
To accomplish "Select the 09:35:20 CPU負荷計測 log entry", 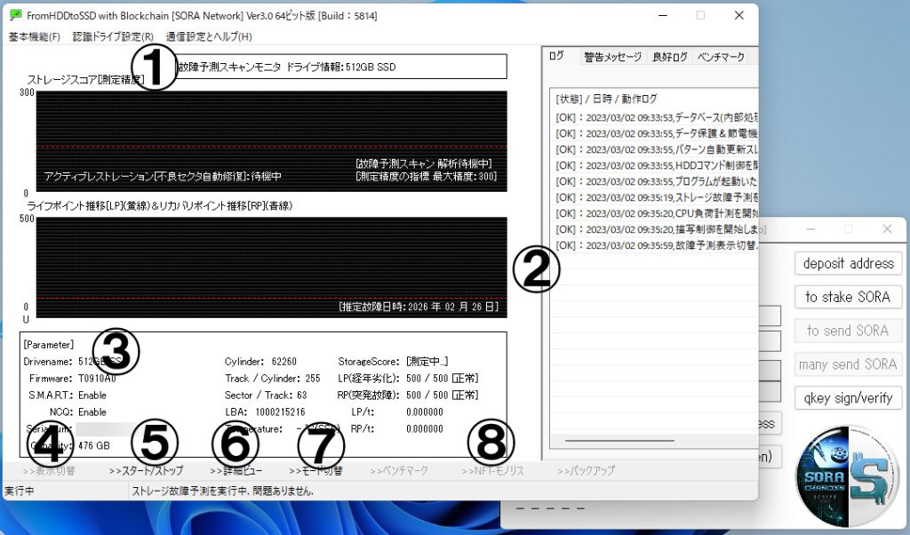I will coord(656,213).
